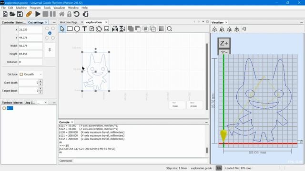
Task: Open the Tools menu
Action: [47, 8]
